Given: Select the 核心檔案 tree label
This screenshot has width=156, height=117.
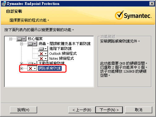Looking at the screenshot, I should pyautogui.click(x=35, y=39).
